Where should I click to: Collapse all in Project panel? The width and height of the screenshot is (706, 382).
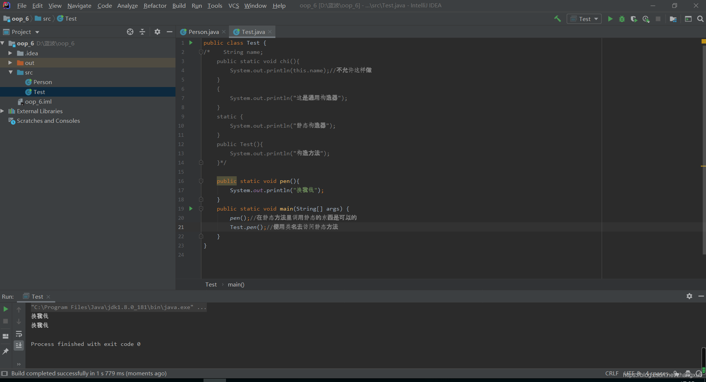(142, 32)
